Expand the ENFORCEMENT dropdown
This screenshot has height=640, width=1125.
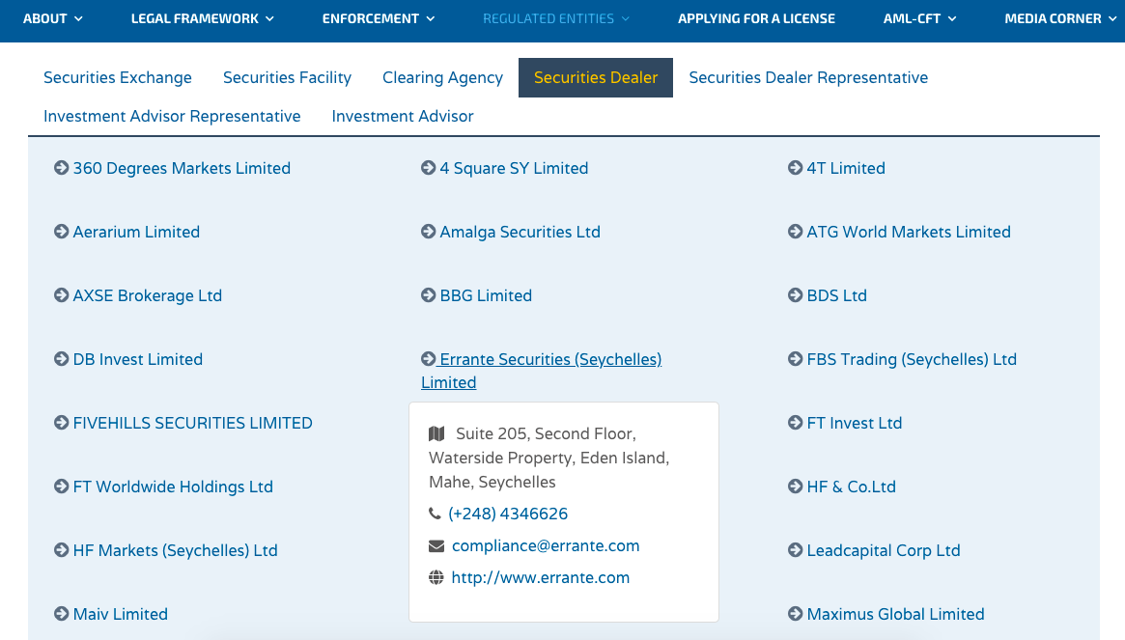click(378, 17)
